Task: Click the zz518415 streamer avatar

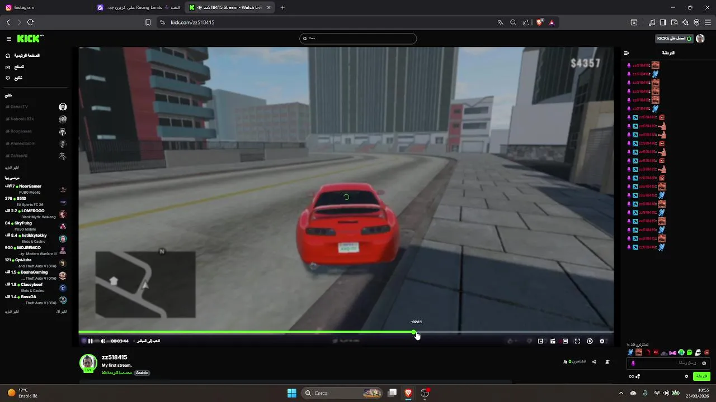Action: point(88,363)
